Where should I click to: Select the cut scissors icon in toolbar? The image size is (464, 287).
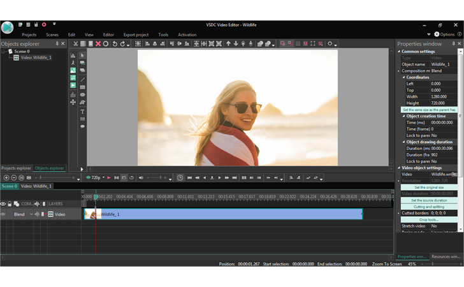click(x=76, y=44)
